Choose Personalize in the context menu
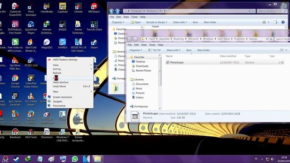290x163 pixels. point(70,105)
